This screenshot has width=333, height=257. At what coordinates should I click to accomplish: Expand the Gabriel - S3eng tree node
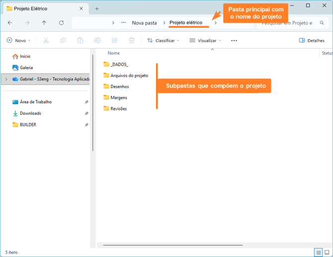(6, 79)
